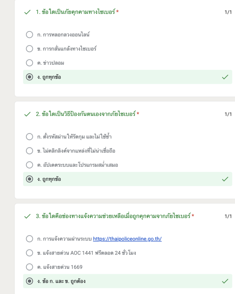Choose option ค. ข่าวปลอม
The height and width of the screenshot is (294, 235).
point(29,63)
